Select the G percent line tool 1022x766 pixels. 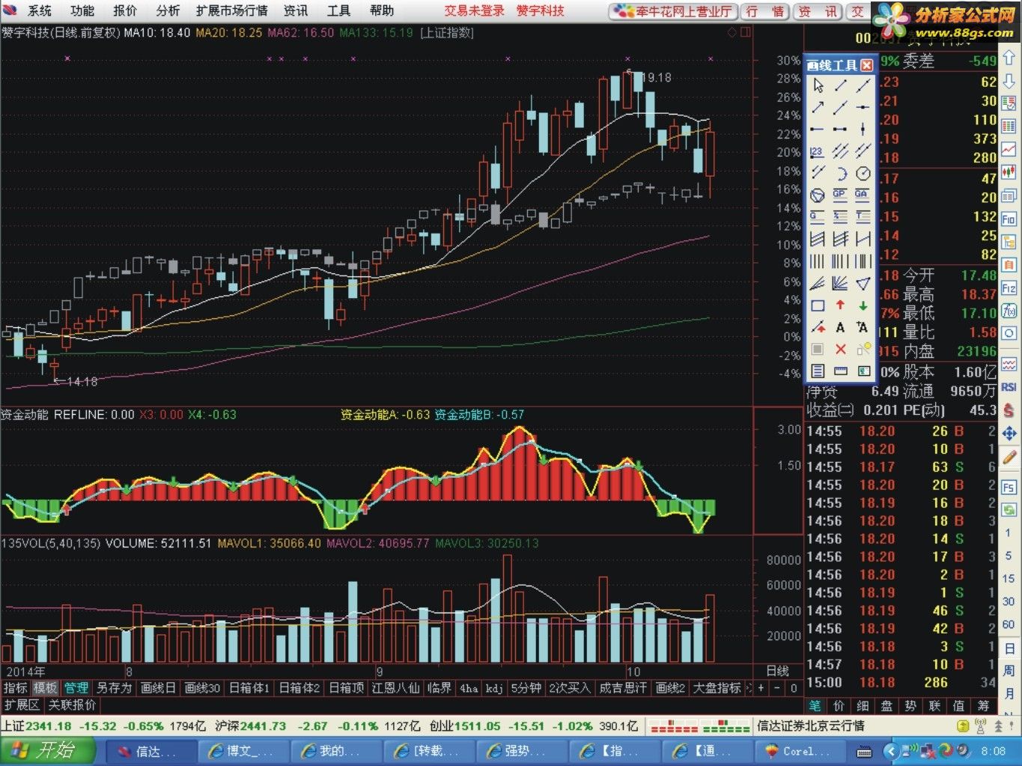point(817,217)
